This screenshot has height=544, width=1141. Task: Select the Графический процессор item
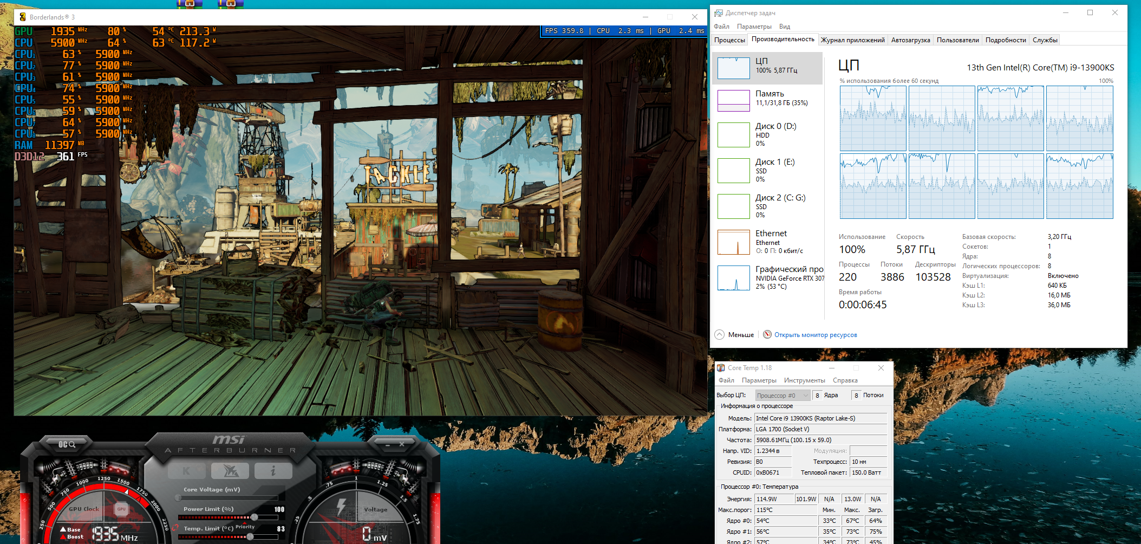767,277
